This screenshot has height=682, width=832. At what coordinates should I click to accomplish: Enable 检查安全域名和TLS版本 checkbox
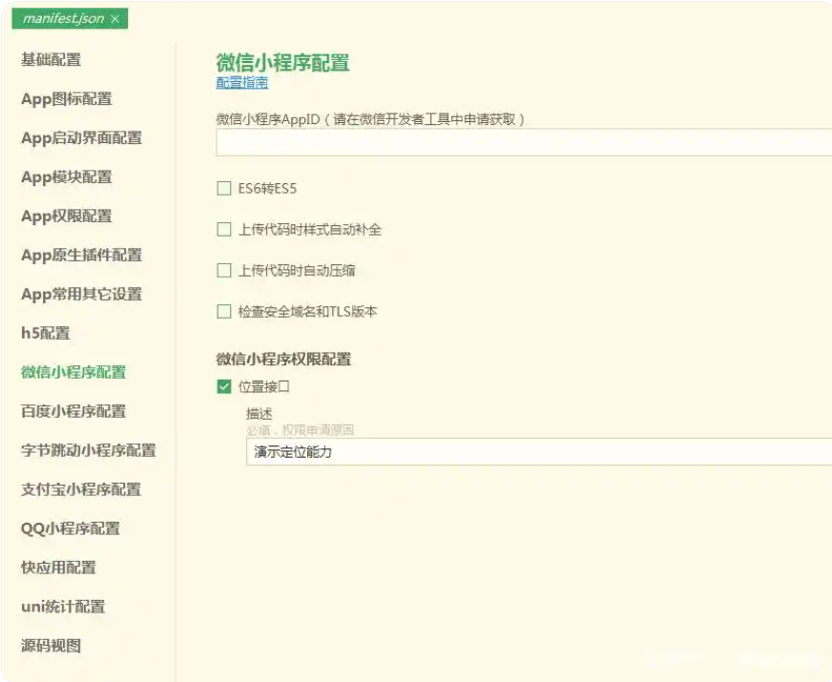[x=224, y=311]
